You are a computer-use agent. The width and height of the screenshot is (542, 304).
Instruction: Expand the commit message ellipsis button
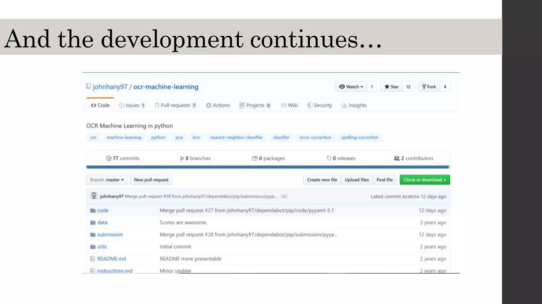click(284, 196)
